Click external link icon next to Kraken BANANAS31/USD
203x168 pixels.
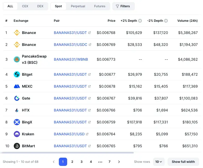coord(87,134)
